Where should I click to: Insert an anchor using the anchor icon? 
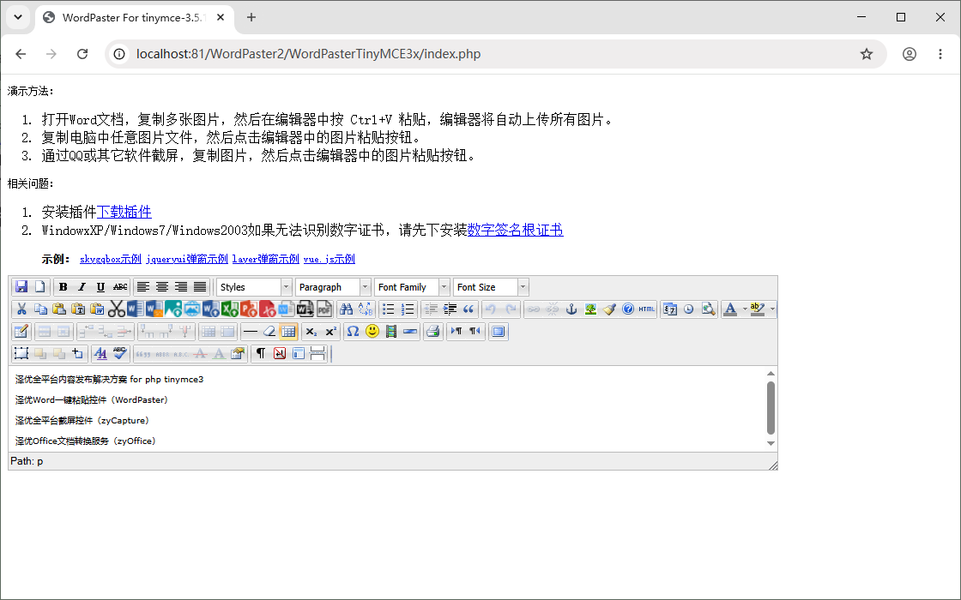coord(571,309)
